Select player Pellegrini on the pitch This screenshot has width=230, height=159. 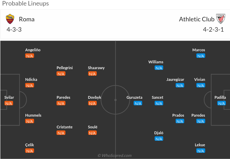tap(65, 68)
